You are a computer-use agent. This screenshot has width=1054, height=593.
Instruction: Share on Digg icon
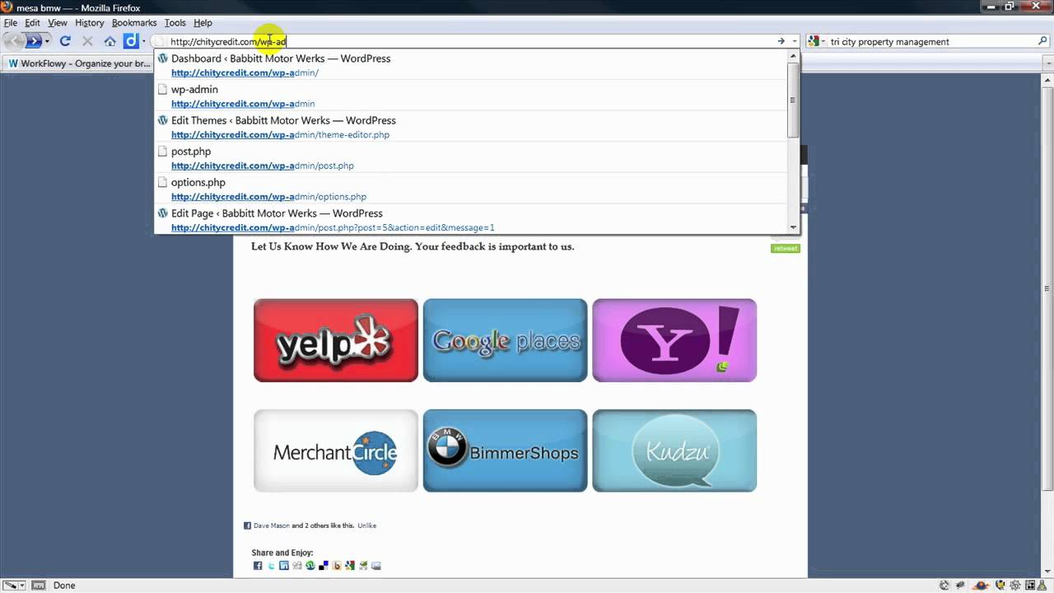[297, 566]
